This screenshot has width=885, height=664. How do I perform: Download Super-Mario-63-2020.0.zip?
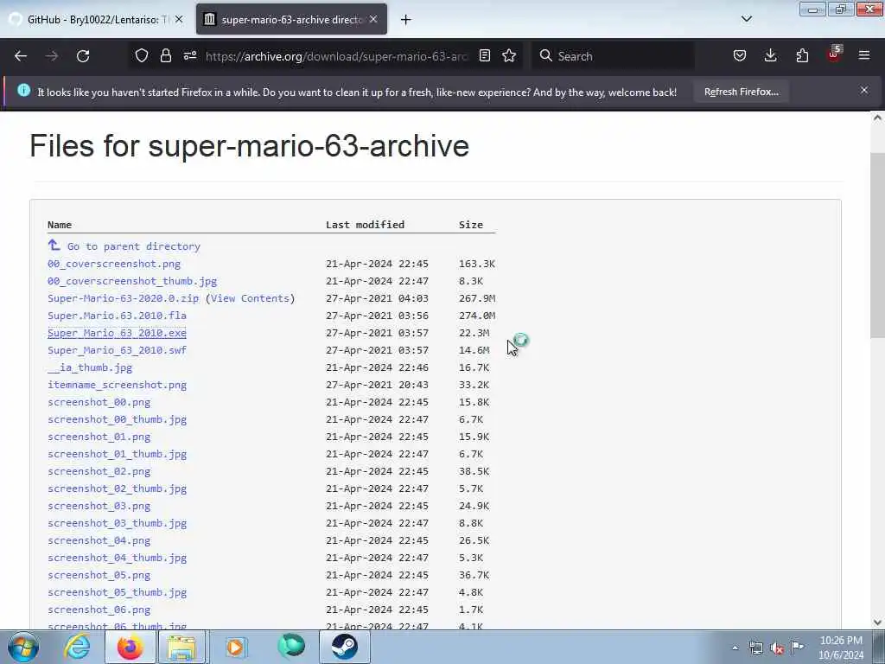click(x=123, y=298)
